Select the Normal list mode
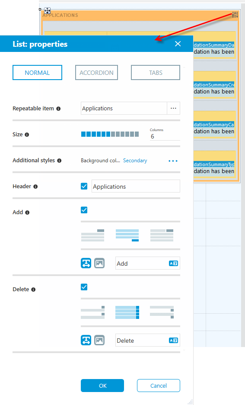The width and height of the screenshot is (245, 405). (38, 73)
